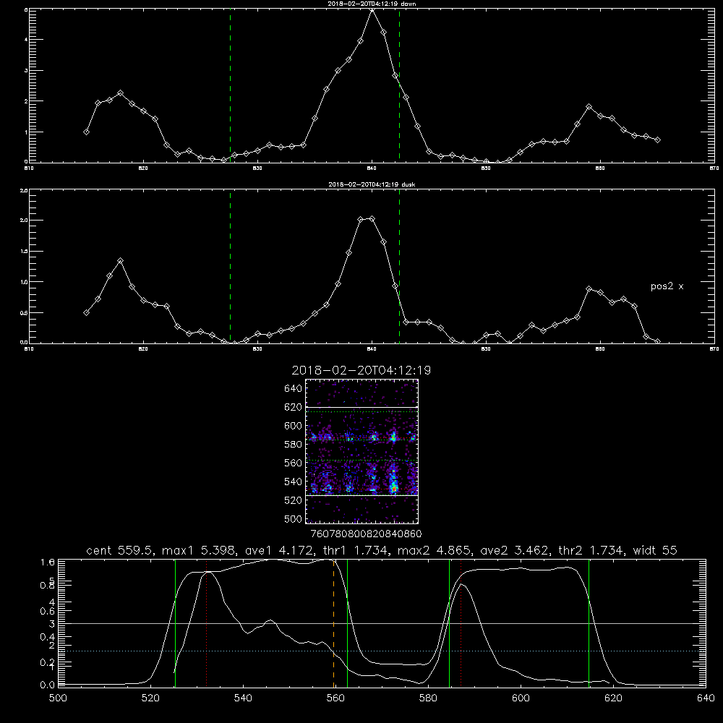Viewport: 723px width, 723px height.
Task: Click the x-axis label '600' of the bottom plot
Action: pyautogui.click(x=521, y=698)
